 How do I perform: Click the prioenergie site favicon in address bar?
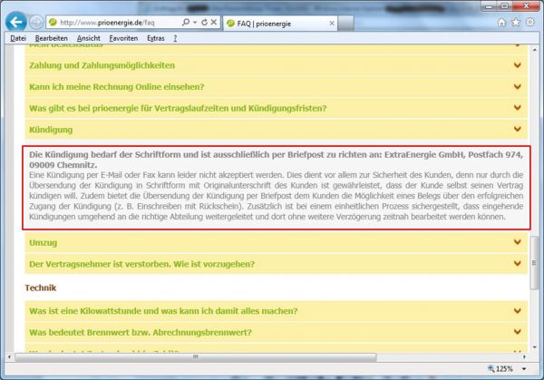point(53,22)
